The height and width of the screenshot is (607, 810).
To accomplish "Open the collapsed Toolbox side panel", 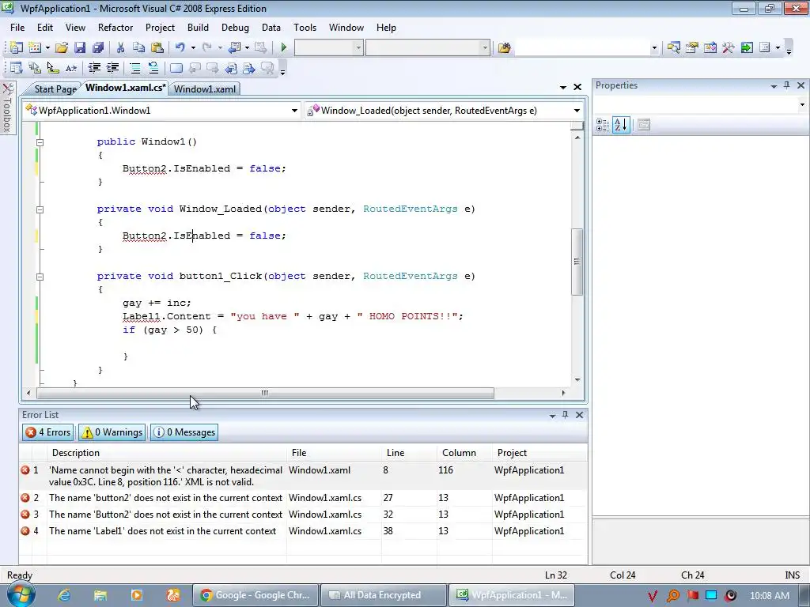I will (x=7, y=107).
